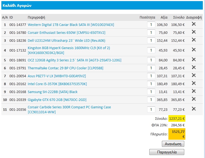Click the Διαγραφή column header

[x=194, y=17]
